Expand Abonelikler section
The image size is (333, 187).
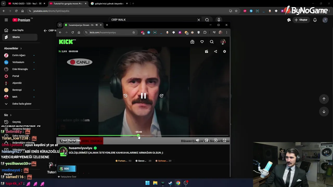(x=13, y=48)
